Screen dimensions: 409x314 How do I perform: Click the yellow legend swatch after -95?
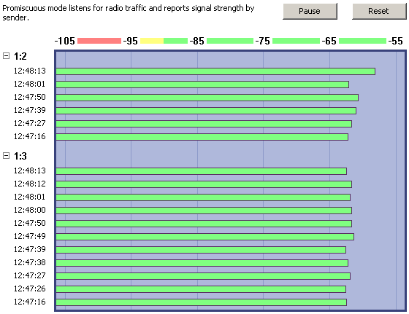[152, 41]
